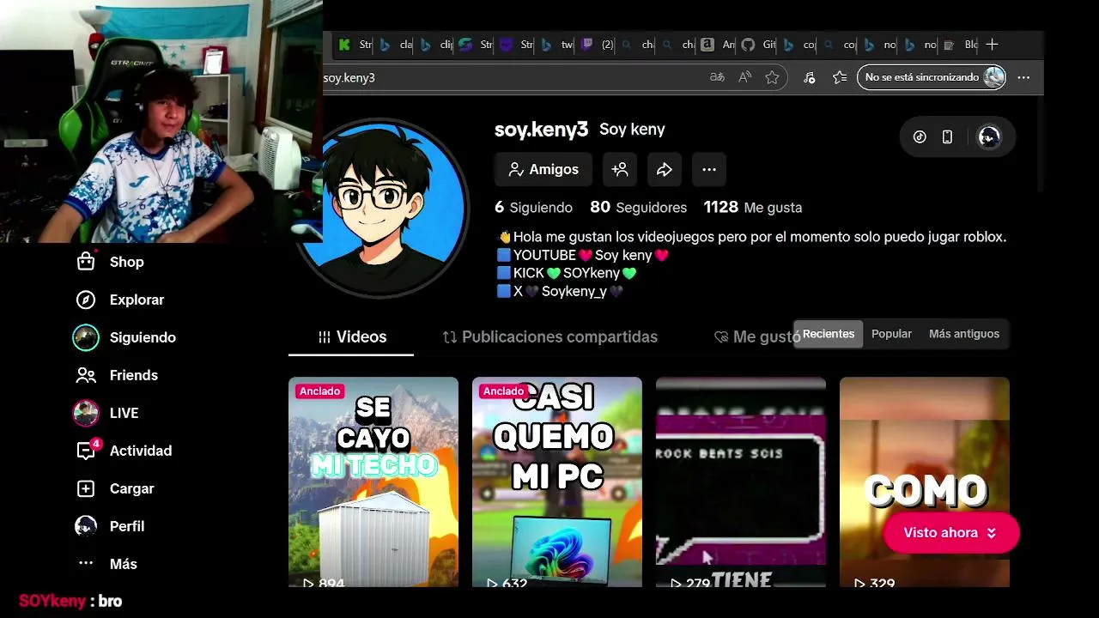Click the X Soykeny_y bio line

(x=560, y=292)
